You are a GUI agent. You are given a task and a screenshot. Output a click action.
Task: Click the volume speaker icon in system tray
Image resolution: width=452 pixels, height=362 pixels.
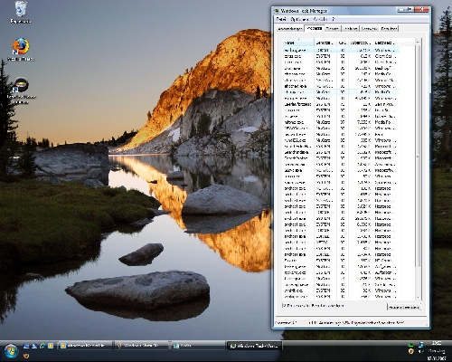[420, 351]
